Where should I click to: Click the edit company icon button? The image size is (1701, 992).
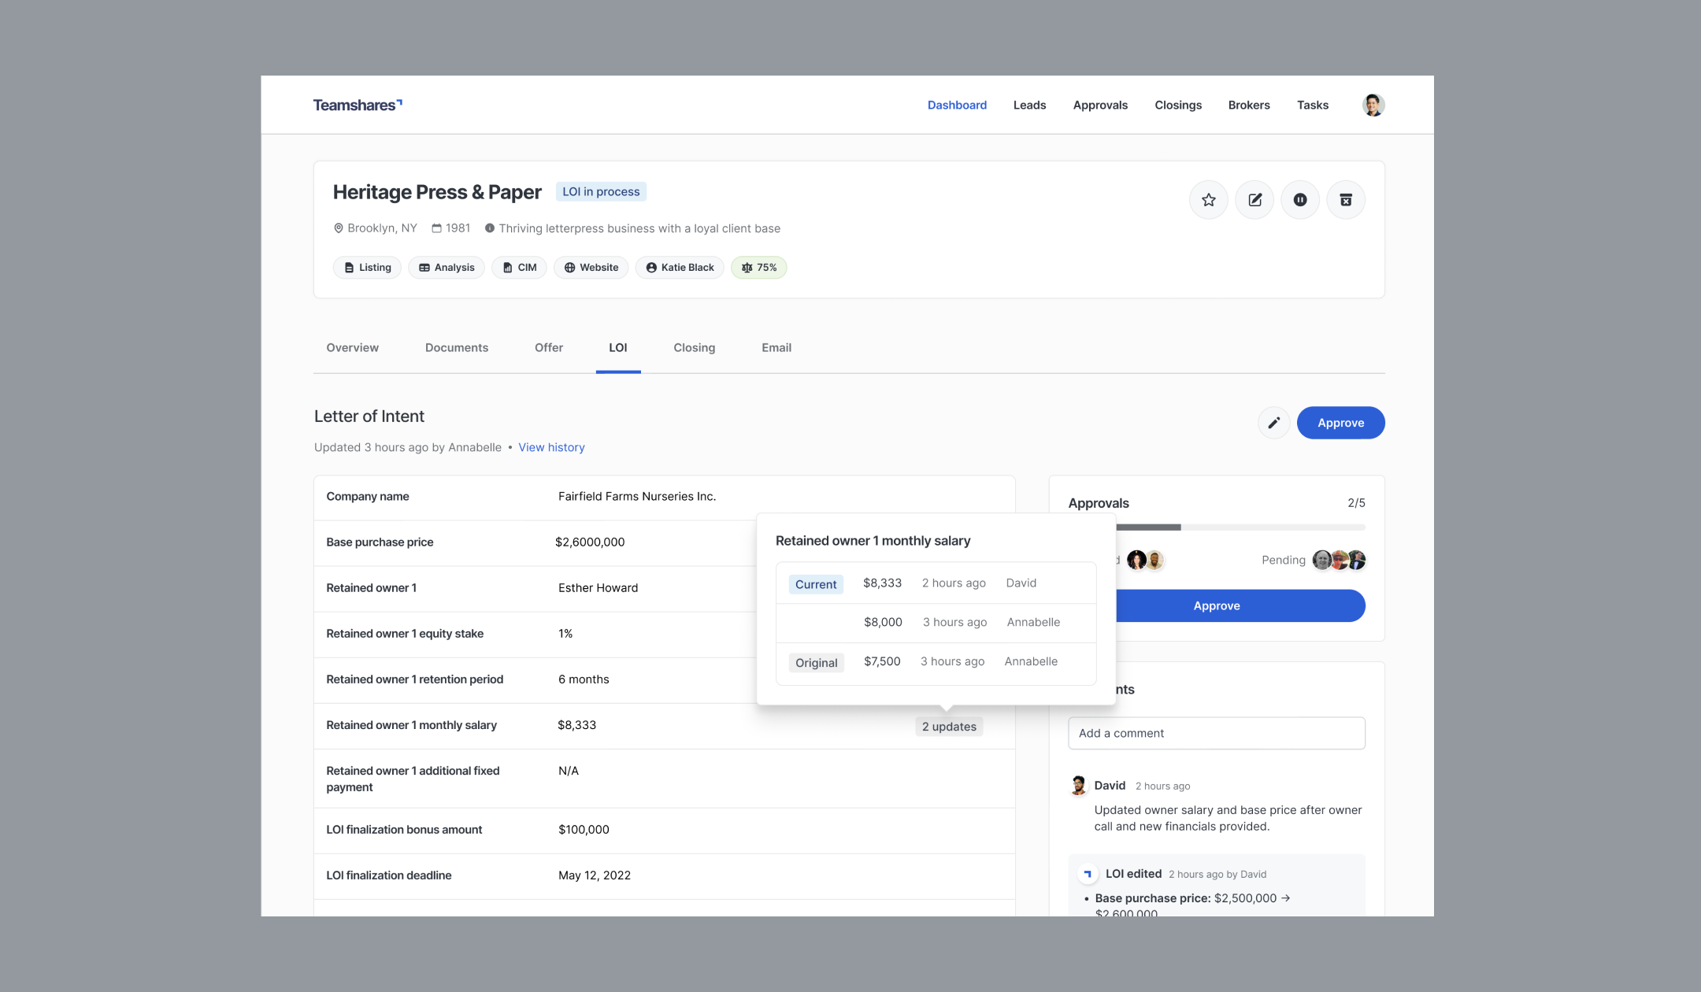click(1254, 200)
